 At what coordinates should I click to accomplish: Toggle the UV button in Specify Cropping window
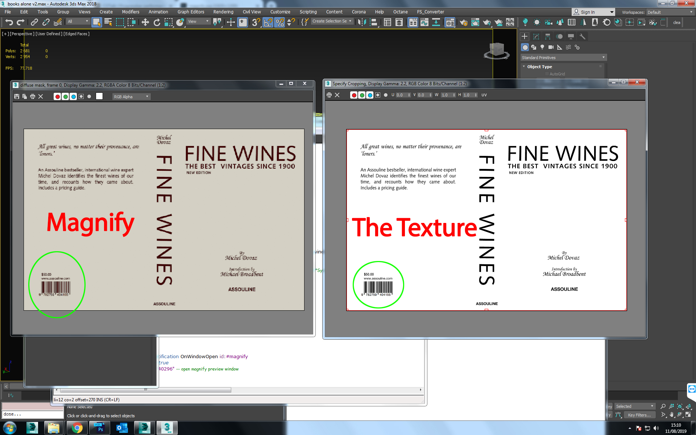[x=484, y=95]
